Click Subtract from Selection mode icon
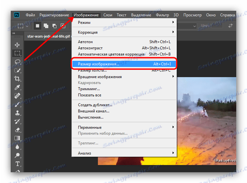Image resolution: width=247 pixels, height=183 pixels. [x=54, y=26]
